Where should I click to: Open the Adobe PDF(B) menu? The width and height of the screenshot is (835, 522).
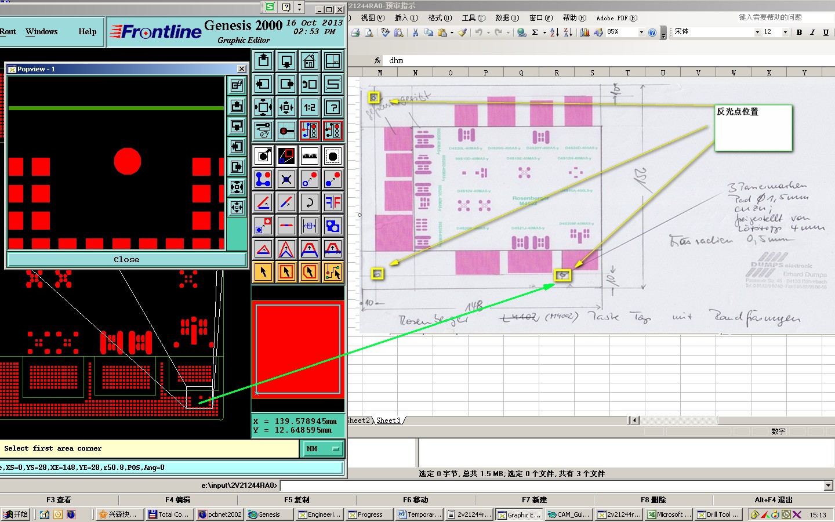(616, 18)
